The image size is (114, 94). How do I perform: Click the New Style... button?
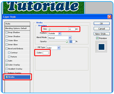pyautogui.click(x=102, y=34)
